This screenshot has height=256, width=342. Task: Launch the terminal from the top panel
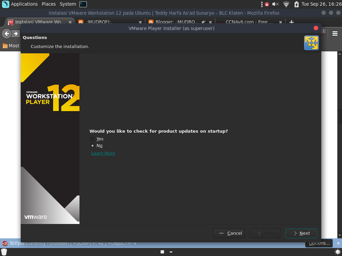83,4
